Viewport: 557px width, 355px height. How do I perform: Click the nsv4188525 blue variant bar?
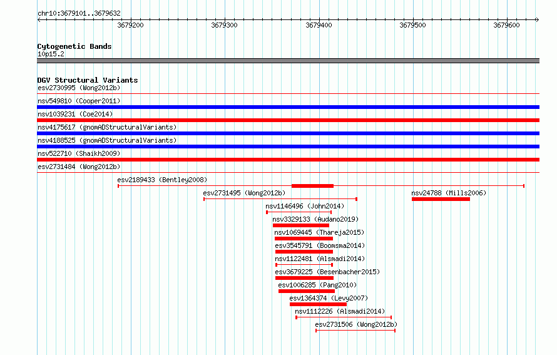coord(288,147)
